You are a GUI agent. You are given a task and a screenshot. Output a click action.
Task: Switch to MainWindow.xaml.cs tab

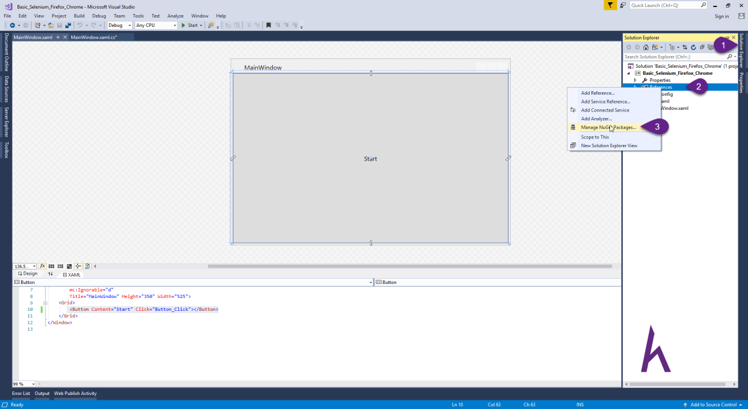pos(93,37)
